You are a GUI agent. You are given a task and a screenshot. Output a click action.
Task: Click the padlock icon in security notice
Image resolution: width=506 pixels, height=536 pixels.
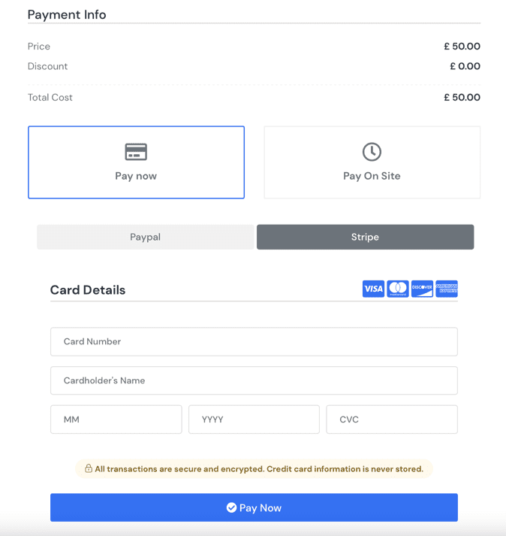coord(89,469)
